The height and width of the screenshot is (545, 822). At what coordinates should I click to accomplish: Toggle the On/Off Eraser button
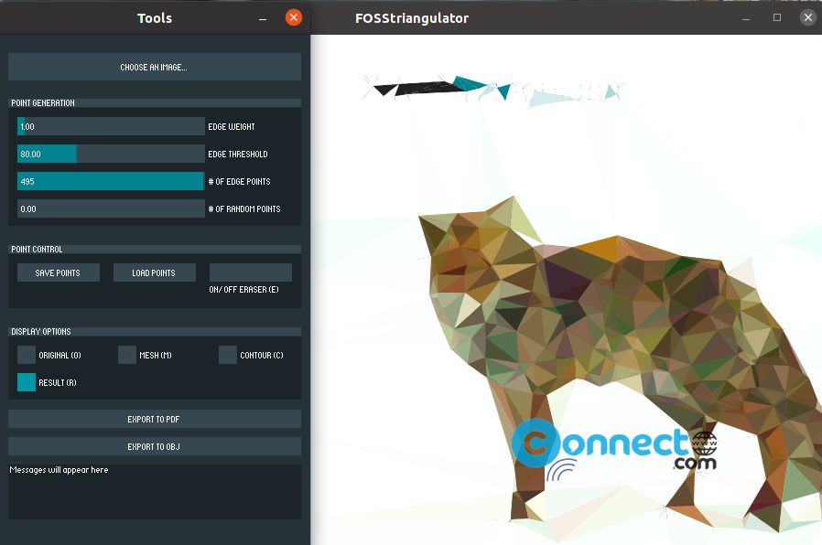251,272
